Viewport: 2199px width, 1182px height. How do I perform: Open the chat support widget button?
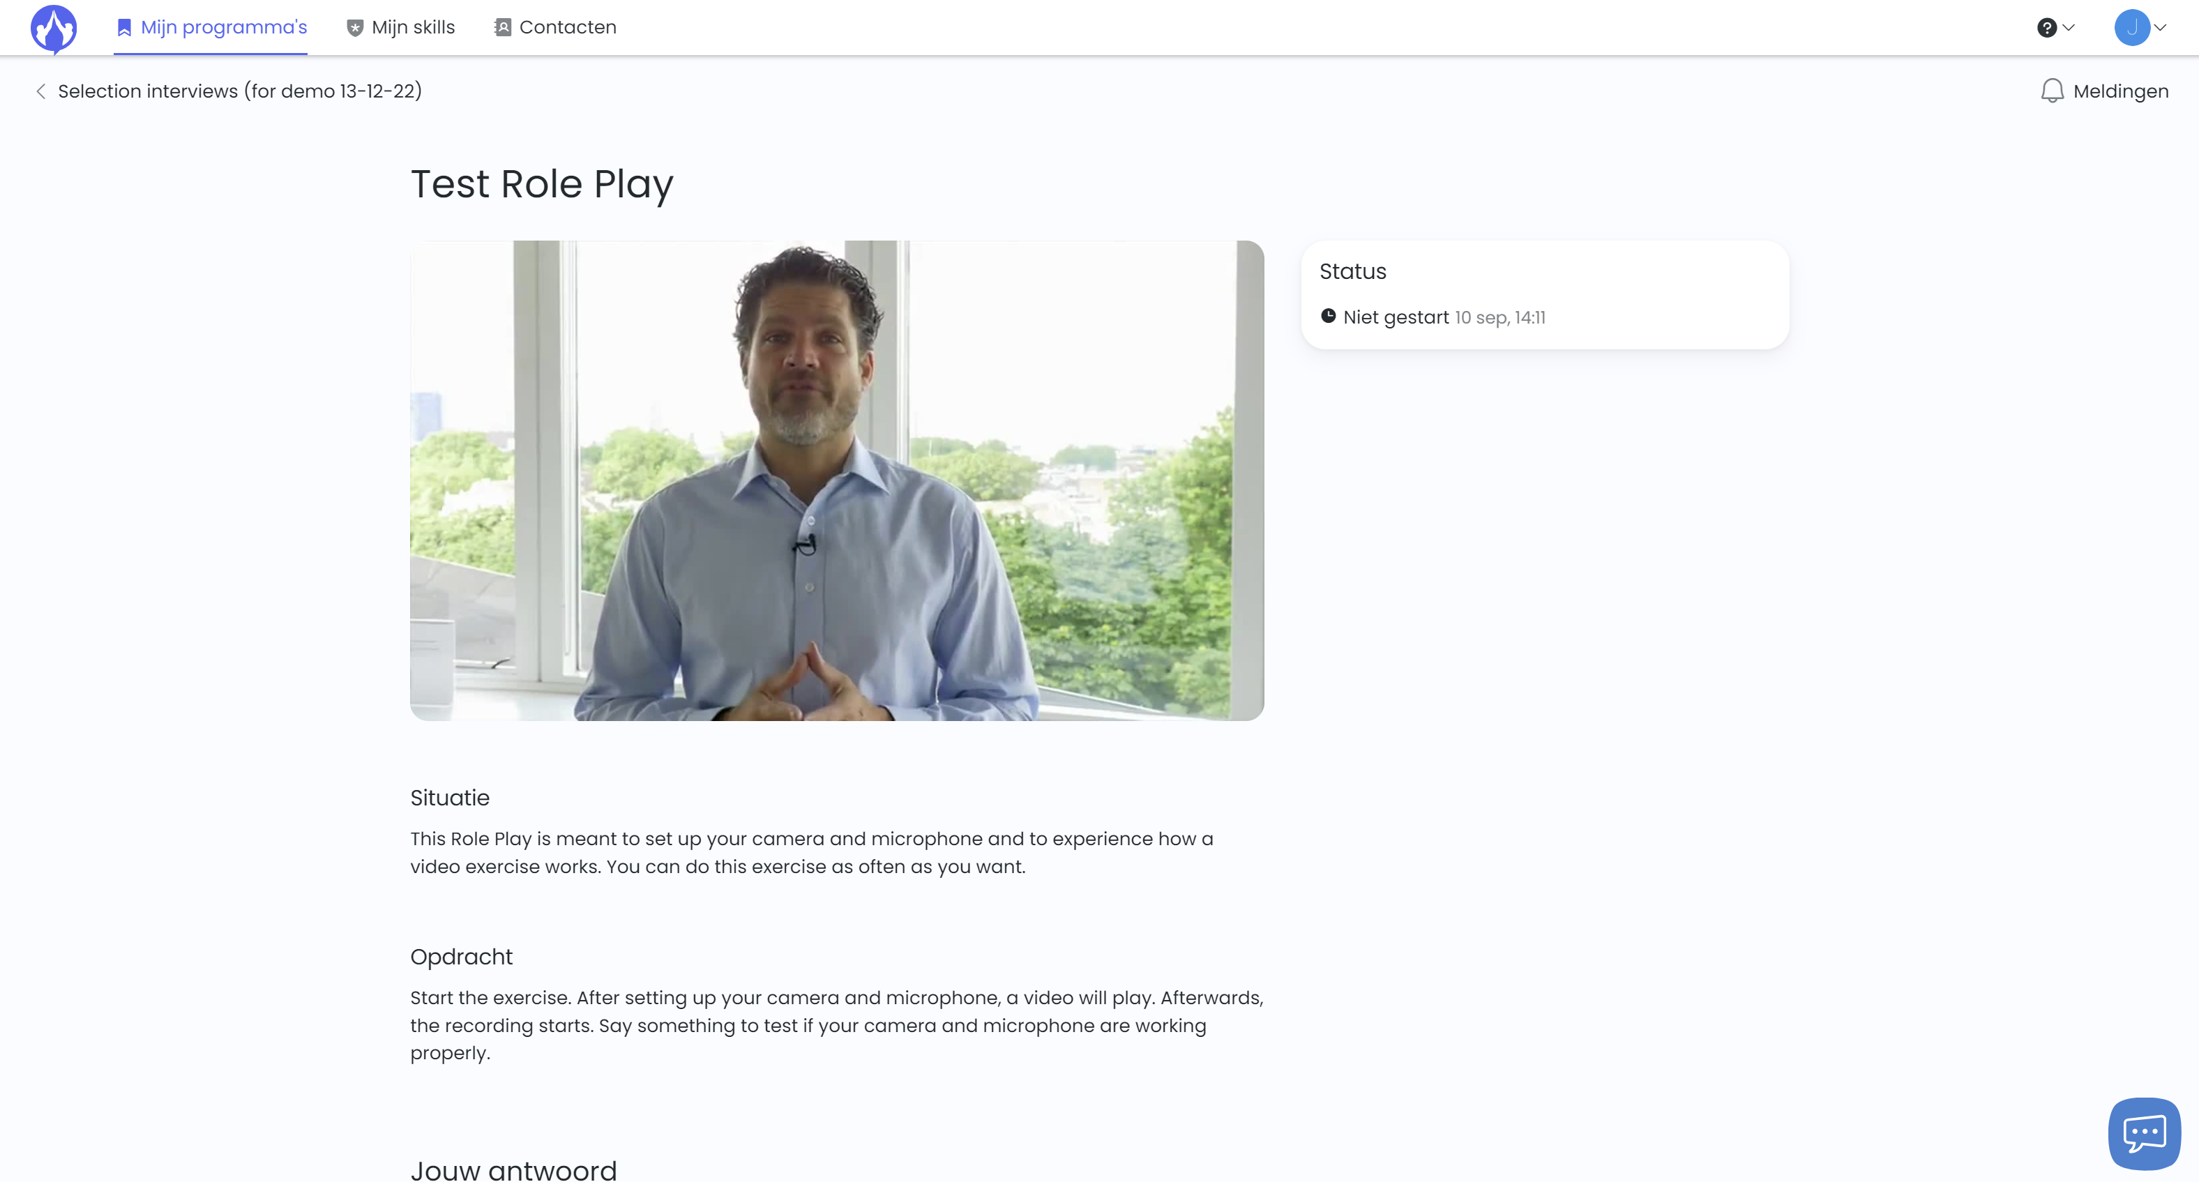point(2145,1133)
